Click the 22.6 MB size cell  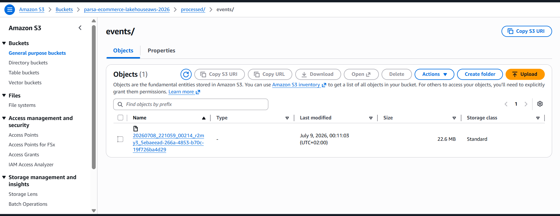(x=446, y=139)
